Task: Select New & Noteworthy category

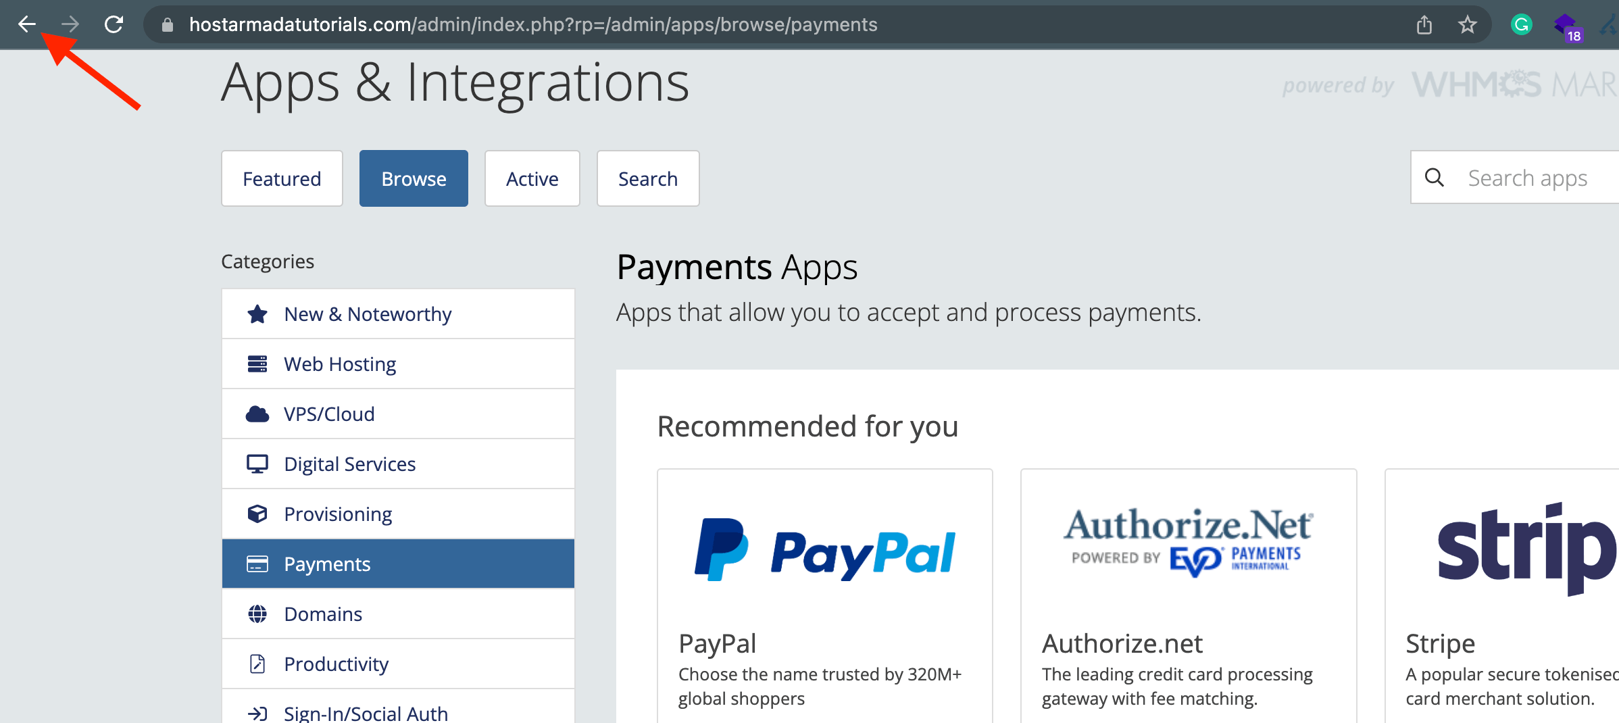Action: coord(398,314)
